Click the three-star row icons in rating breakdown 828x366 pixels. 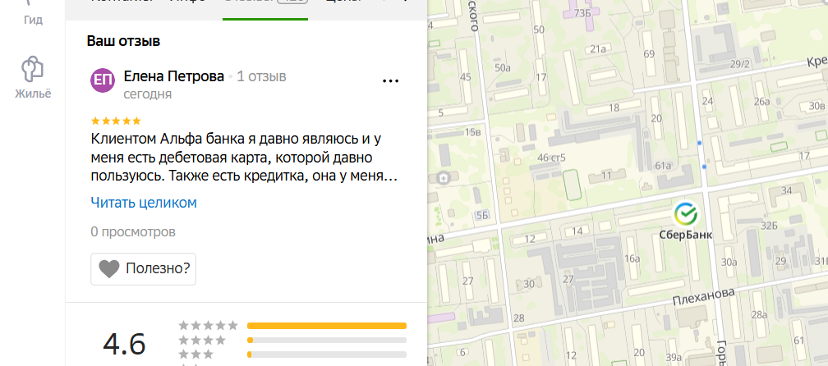(x=195, y=355)
